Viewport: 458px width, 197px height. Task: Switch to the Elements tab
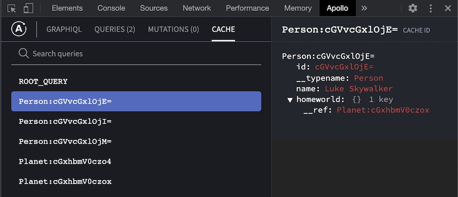(x=67, y=8)
